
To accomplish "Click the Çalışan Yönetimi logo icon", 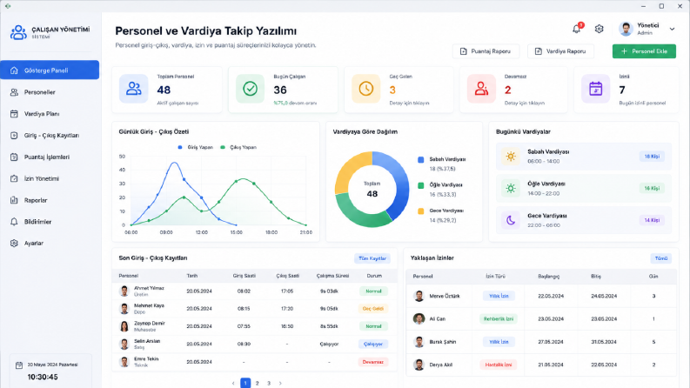I will pyautogui.click(x=18, y=32).
